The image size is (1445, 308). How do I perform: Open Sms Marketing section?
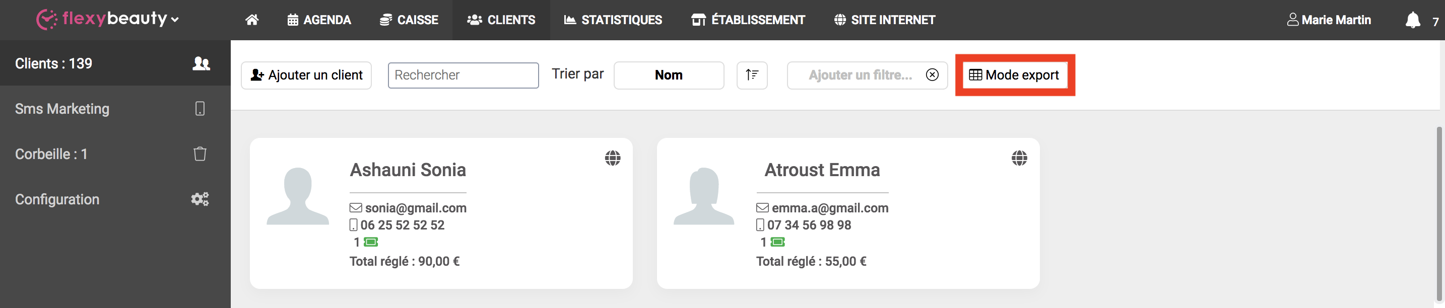point(115,109)
